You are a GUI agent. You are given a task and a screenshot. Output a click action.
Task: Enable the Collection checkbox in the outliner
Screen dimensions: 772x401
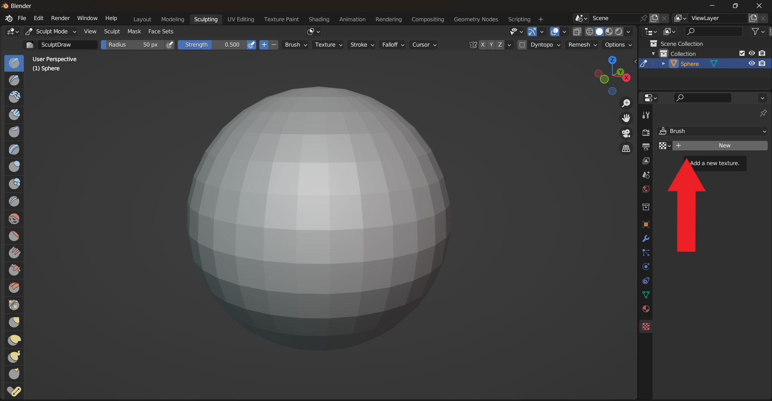tap(741, 53)
